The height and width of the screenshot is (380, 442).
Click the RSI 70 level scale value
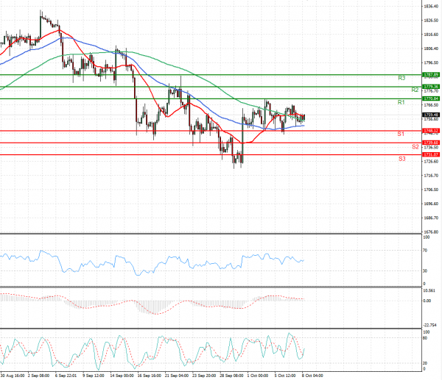[425, 251]
